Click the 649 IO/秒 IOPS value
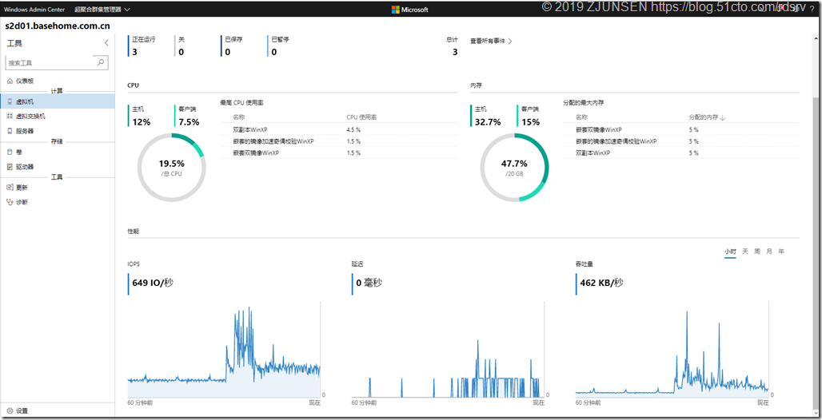 (x=153, y=283)
